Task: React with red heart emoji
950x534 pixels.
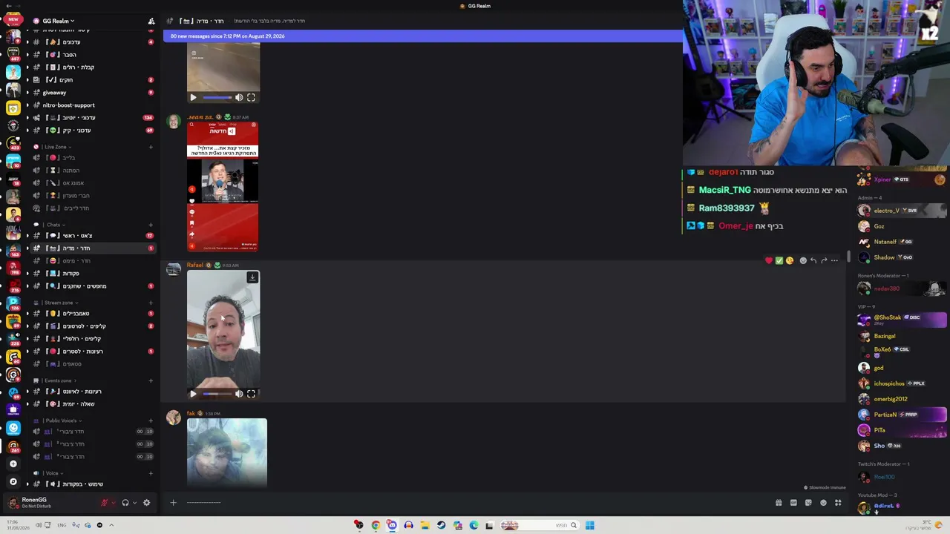Action: (x=769, y=260)
